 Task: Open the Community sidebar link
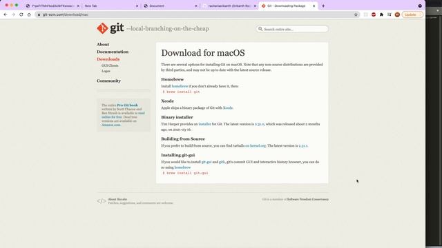coord(108,81)
